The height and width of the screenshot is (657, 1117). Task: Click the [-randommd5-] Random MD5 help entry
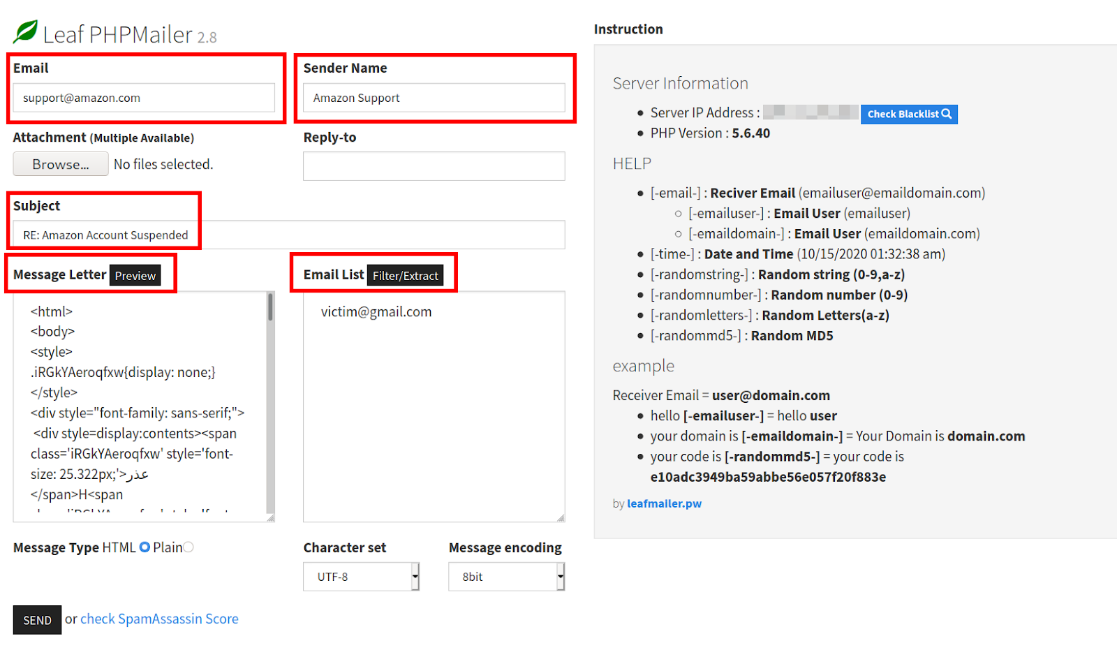[742, 336]
